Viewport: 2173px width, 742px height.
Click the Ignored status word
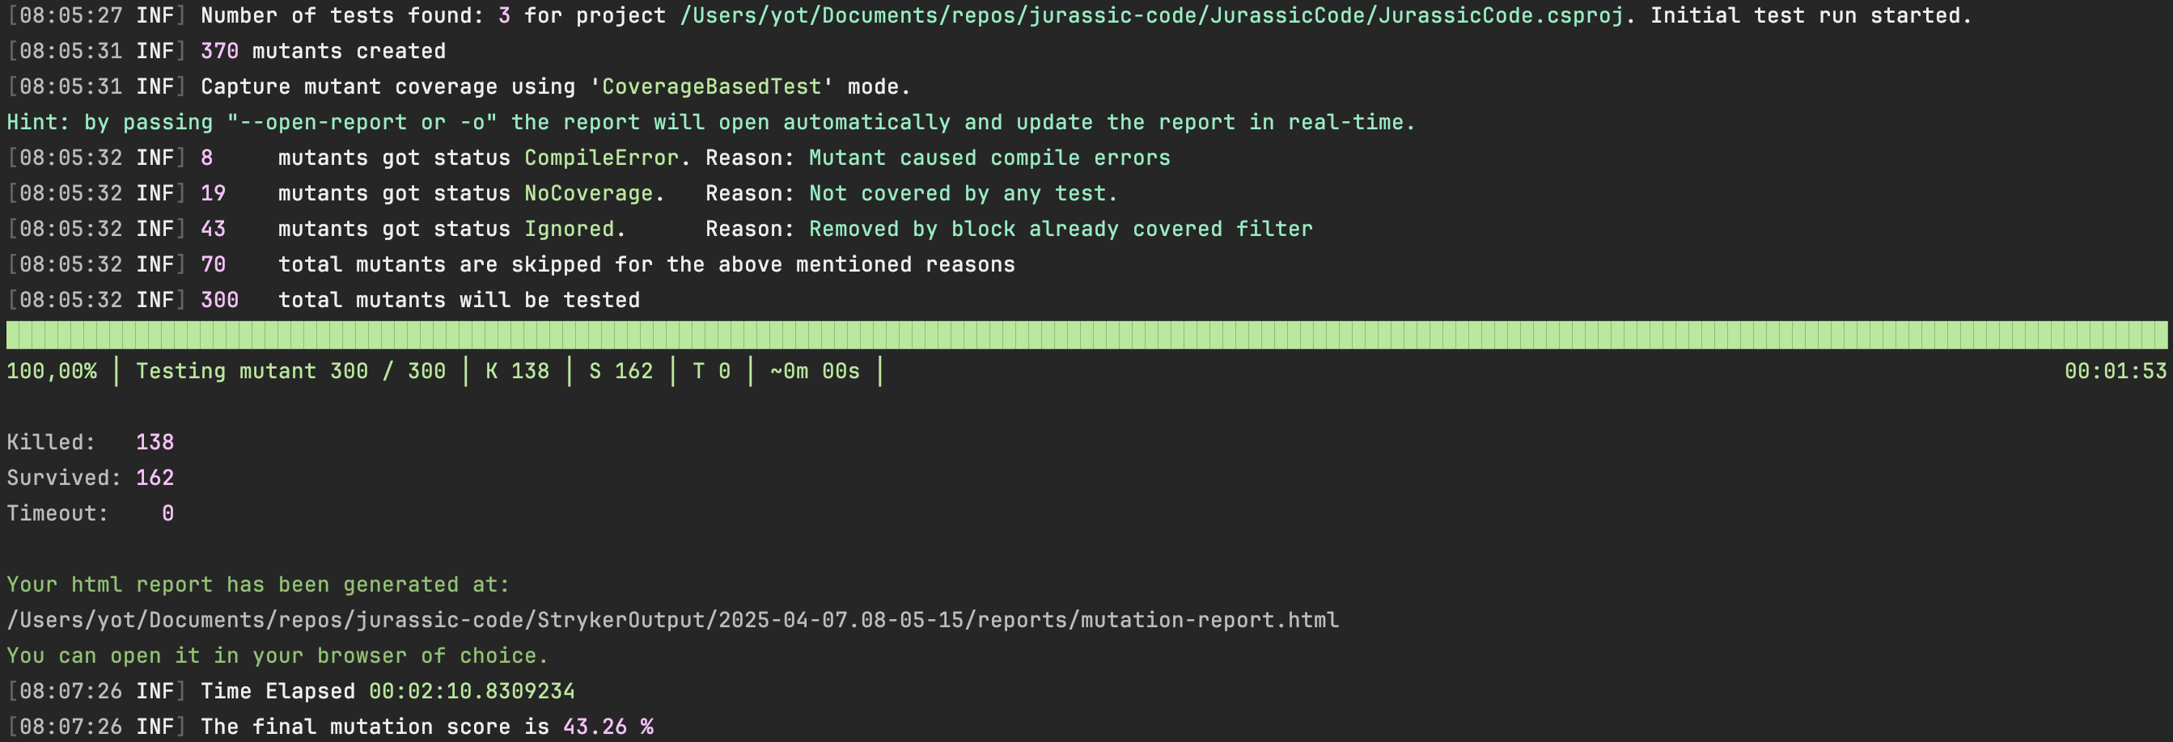(x=569, y=229)
